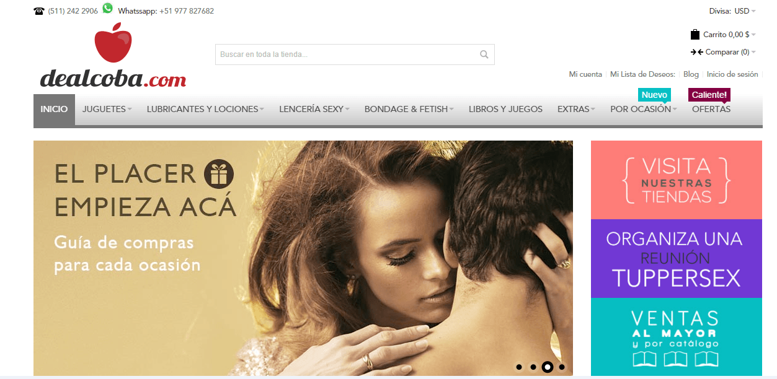Open LIBROS Y JUEGOS category
The image size is (777, 379).
pos(505,109)
